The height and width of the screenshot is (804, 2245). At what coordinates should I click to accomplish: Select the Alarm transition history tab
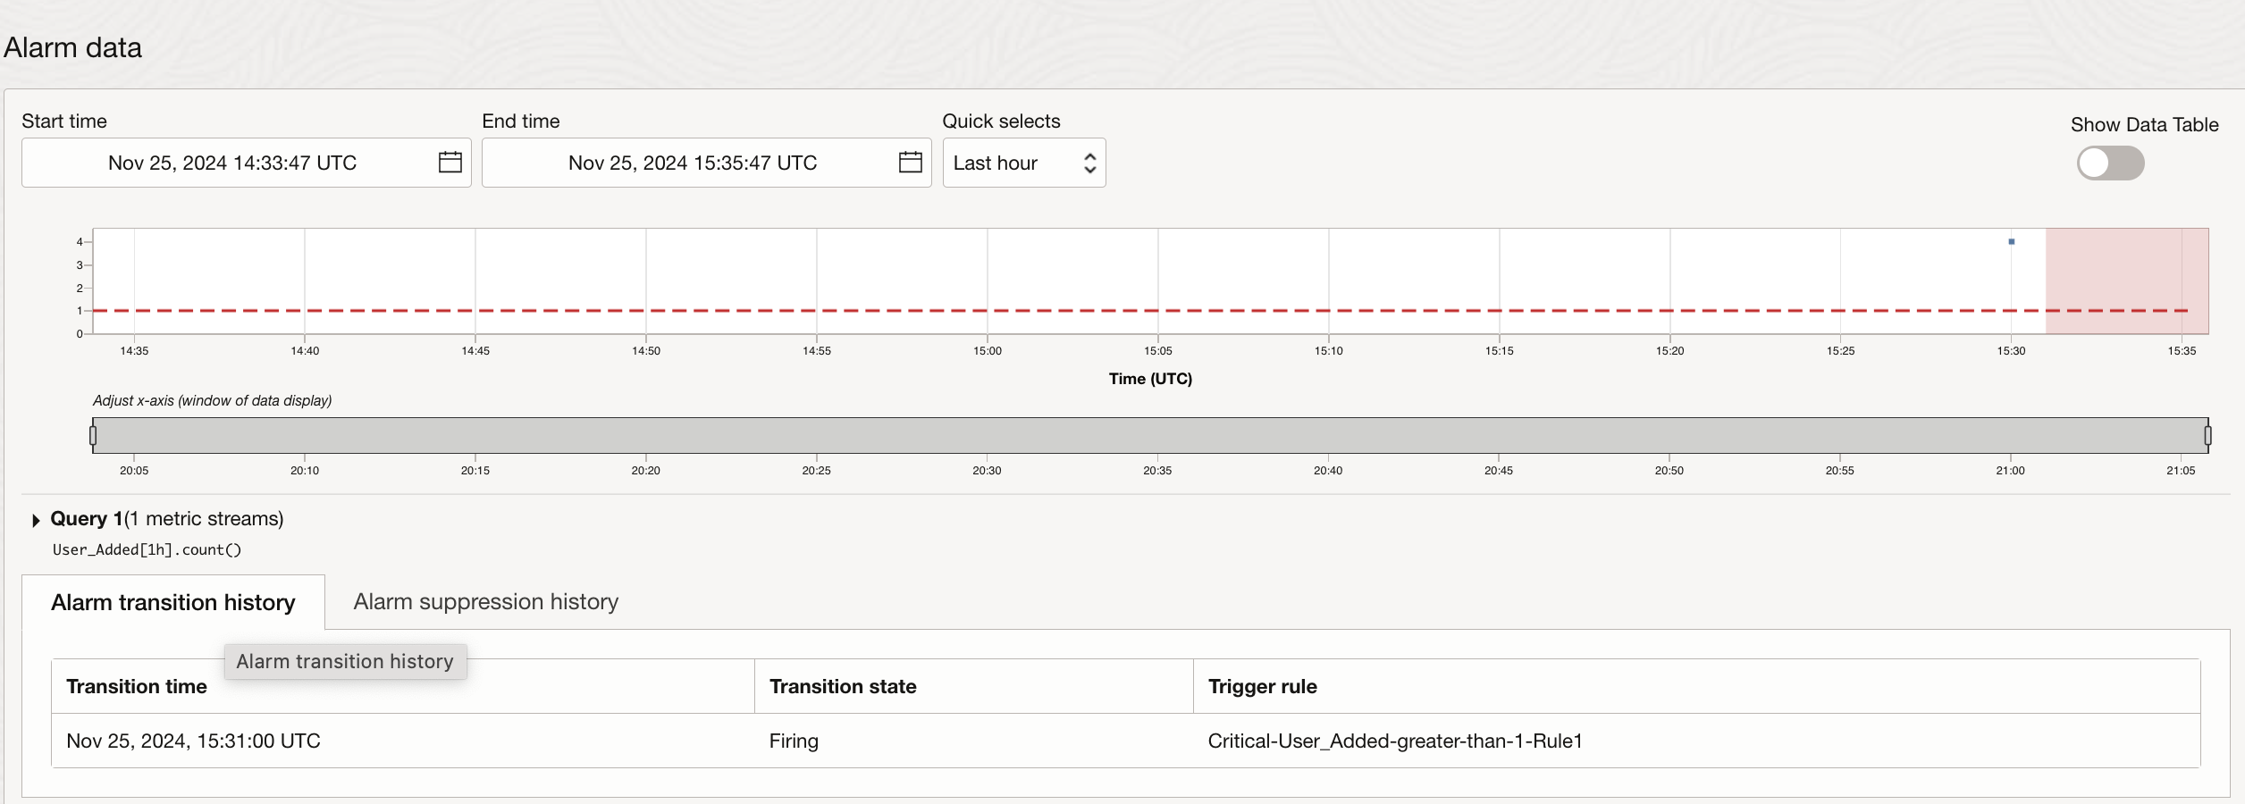(x=172, y=603)
